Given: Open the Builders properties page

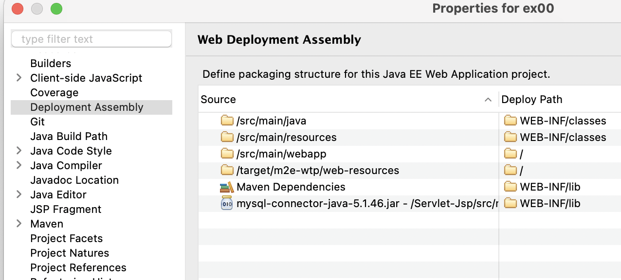Looking at the screenshot, I should coord(51,63).
